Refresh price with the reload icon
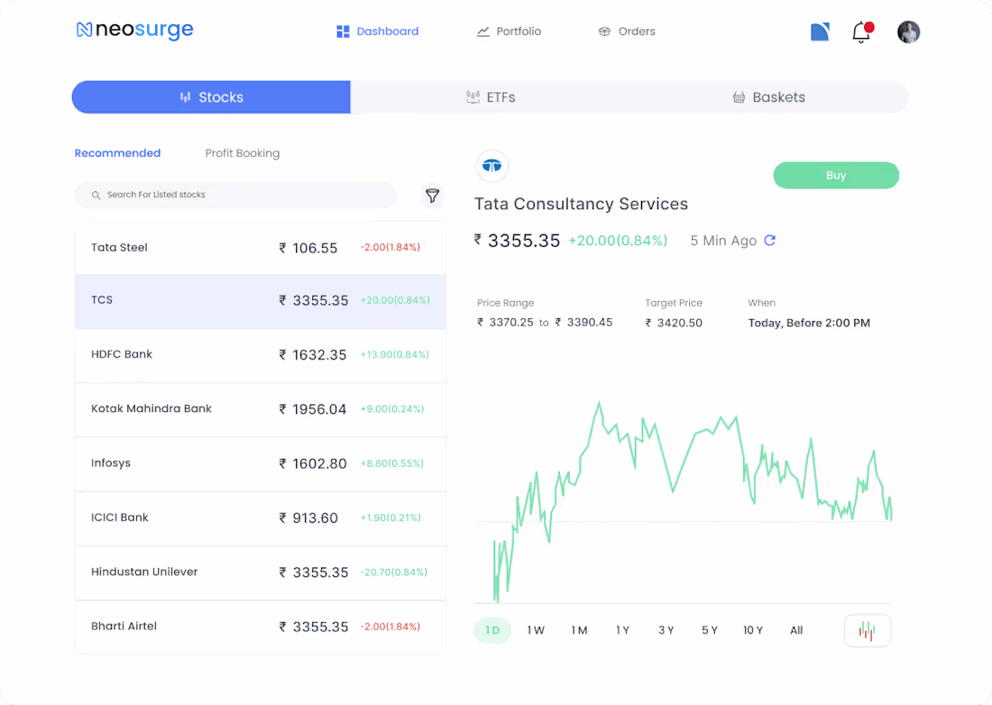The height and width of the screenshot is (705, 992). 770,241
